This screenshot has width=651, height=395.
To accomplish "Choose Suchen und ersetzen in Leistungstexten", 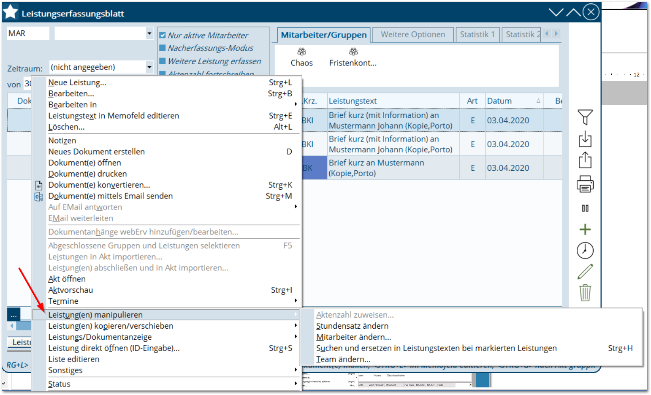I will pos(471,349).
